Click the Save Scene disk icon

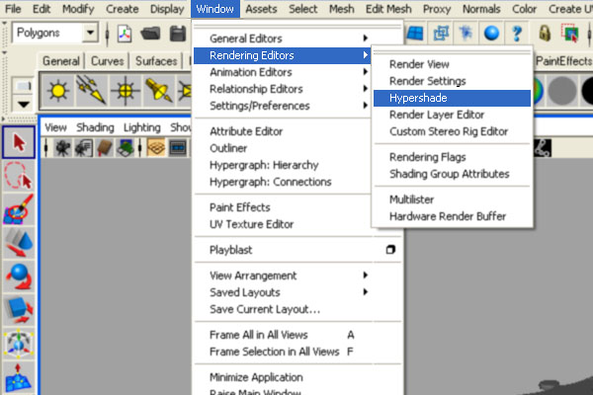tap(178, 34)
